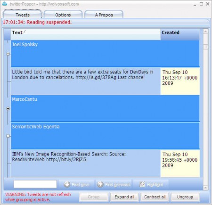Select the SemanticWeb Eqentia group row
The image size is (212, 205).
tap(105, 136)
